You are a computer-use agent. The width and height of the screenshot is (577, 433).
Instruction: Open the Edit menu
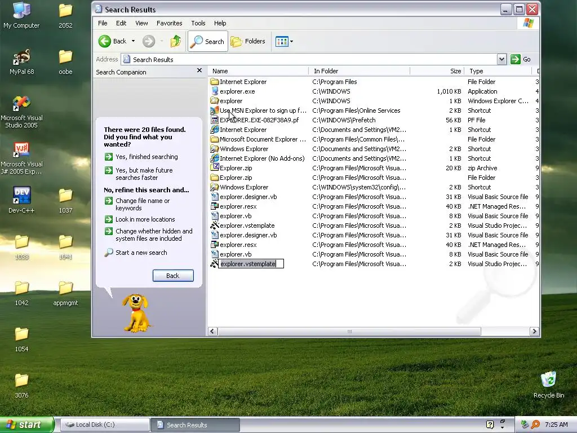[121, 23]
